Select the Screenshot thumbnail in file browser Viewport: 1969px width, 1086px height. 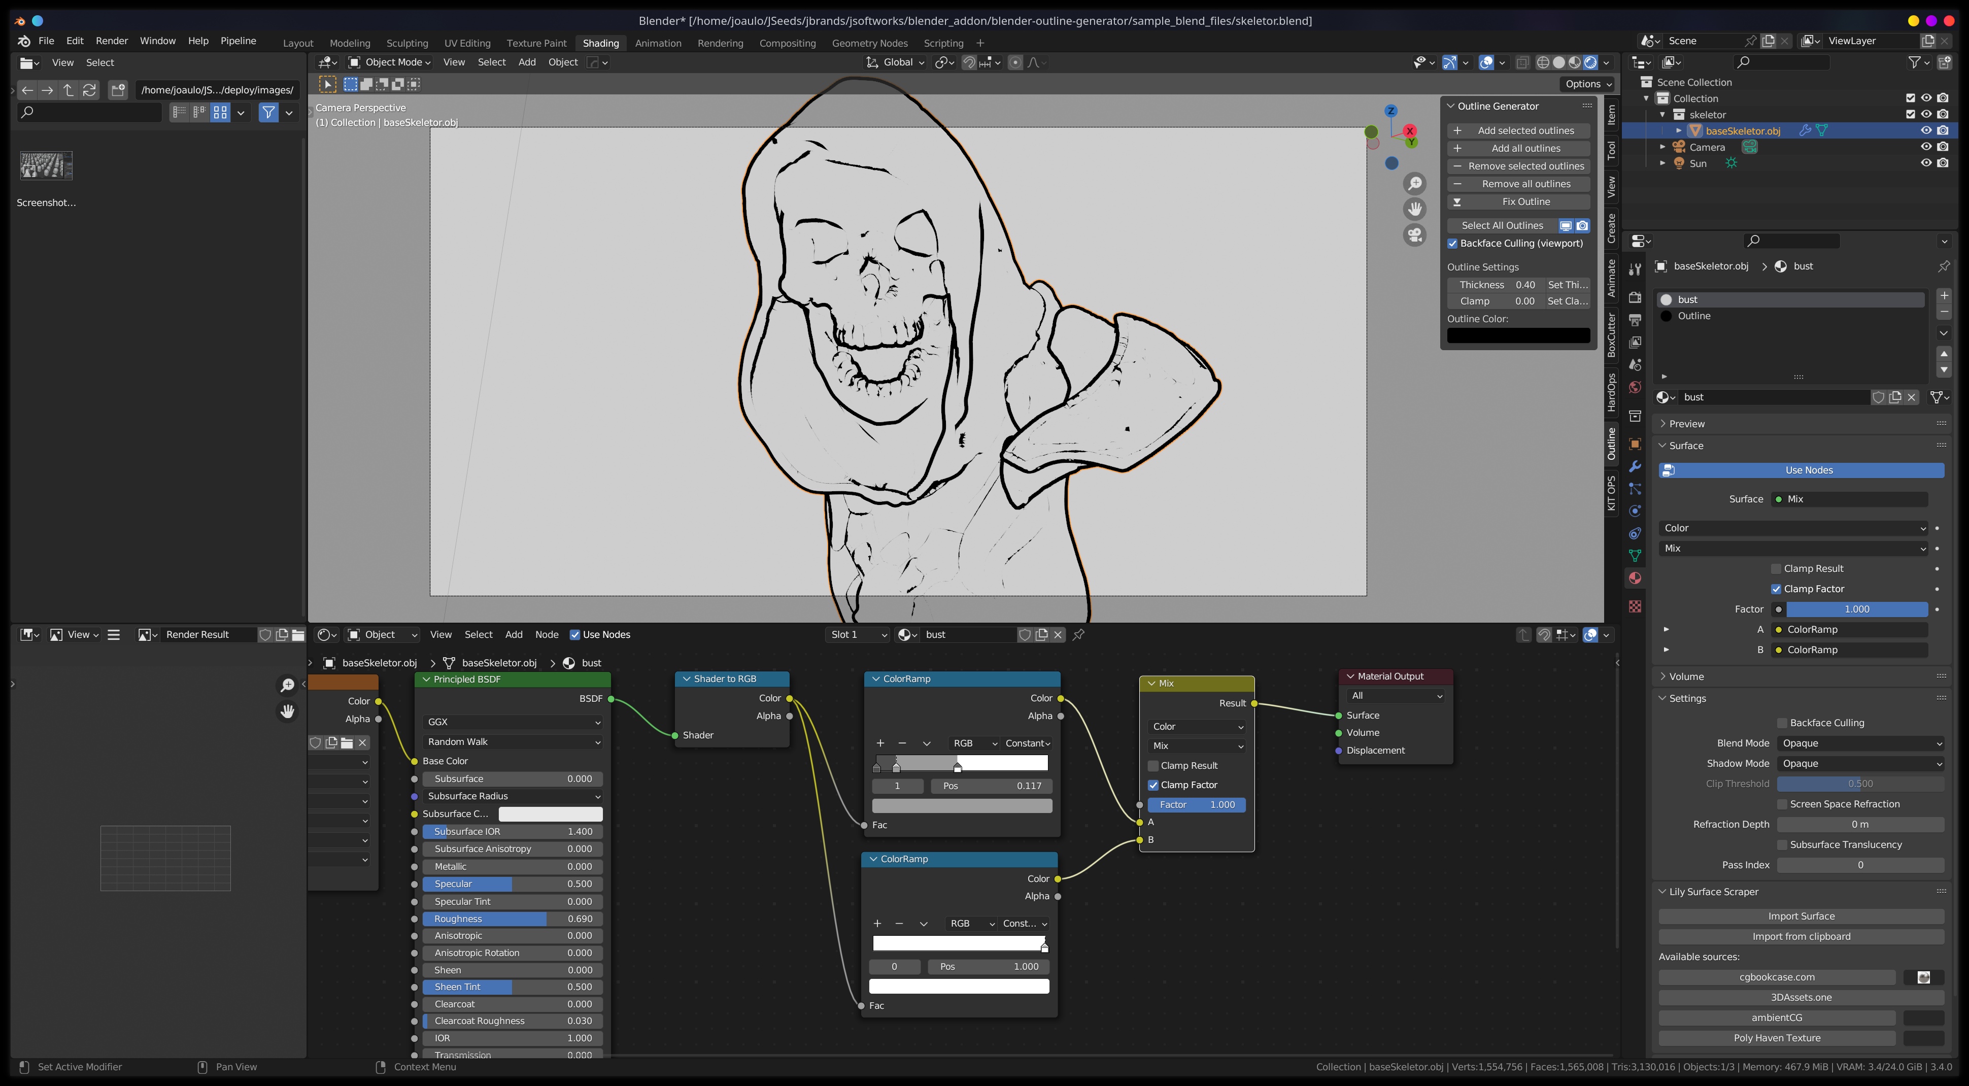(x=46, y=166)
